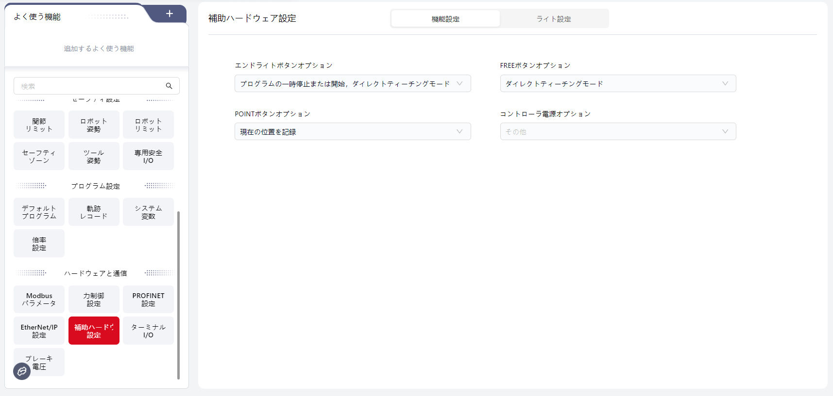Click the search magnifier icon
833x396 pixels.
coord(169,86)
